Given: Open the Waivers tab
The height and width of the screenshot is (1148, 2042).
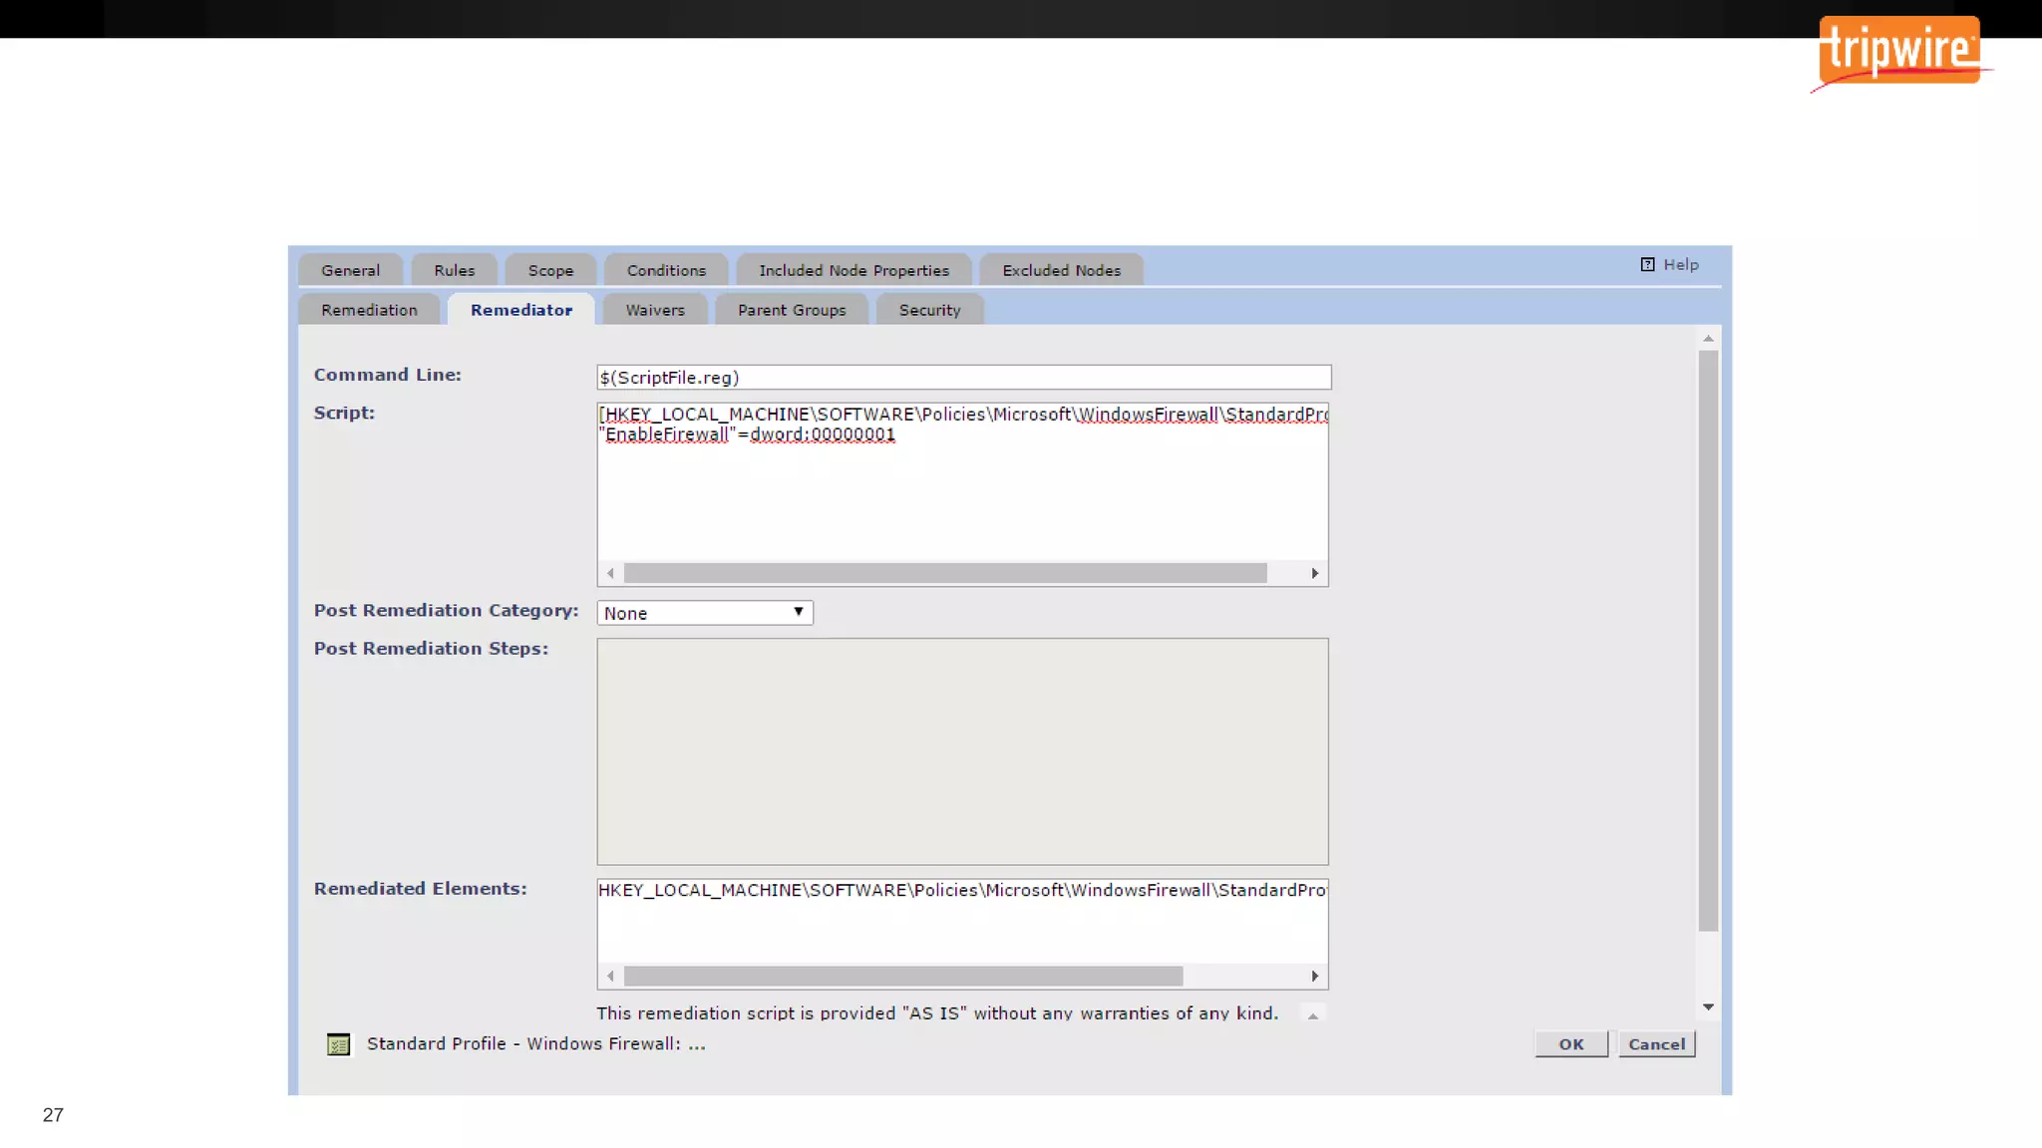Looking at the screenshot, I should tap(655, 310).
